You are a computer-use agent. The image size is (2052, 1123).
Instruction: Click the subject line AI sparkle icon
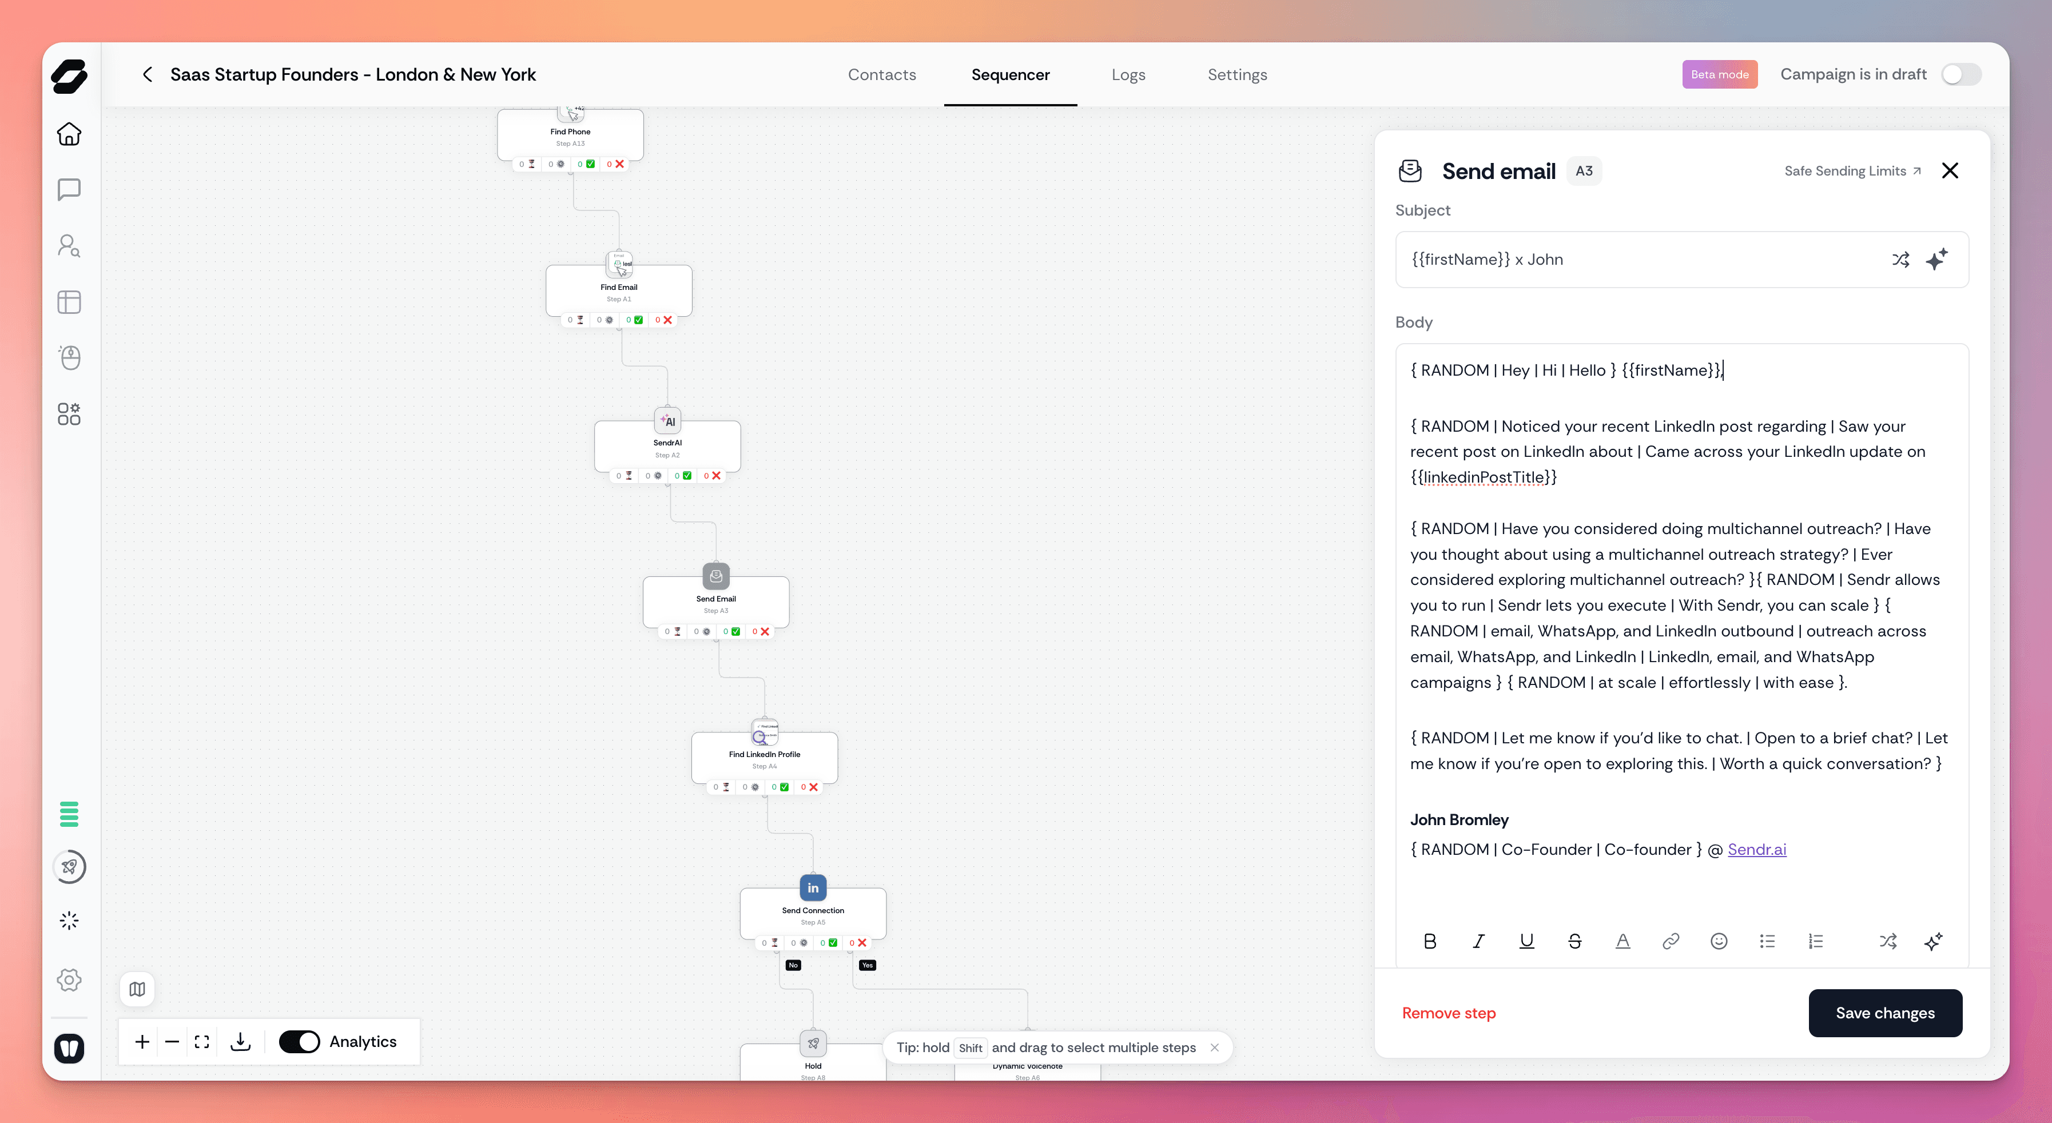coord(1936,260)
